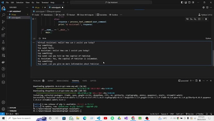Screen dimensions: 214x121
Task: Select the powershell terminal label
Action: [x=183, y=81]
